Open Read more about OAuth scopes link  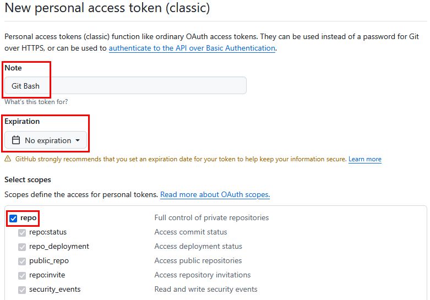(x=215, y=195)
